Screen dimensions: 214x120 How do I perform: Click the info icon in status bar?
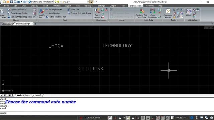point(211,118)
